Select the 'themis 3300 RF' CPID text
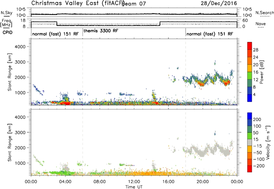274x189 pixels. click(x=101, y=31)
